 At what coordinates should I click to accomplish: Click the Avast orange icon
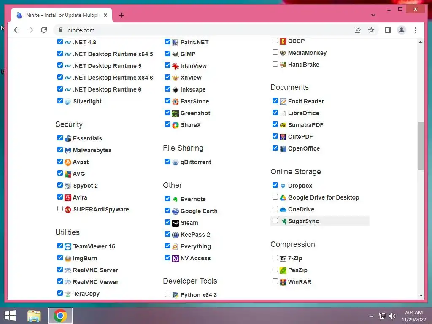click(68, 162)
